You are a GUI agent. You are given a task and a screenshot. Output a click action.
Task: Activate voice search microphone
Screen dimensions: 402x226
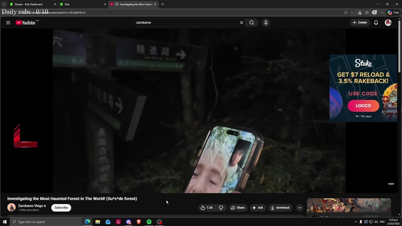coord(266,23)
